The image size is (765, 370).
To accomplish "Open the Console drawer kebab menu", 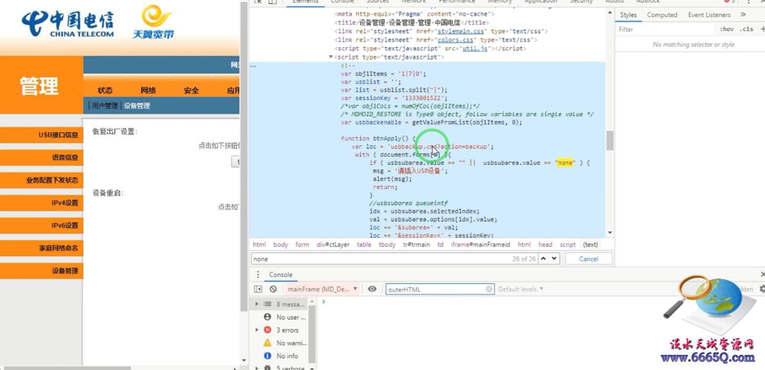I will [258, 274].
